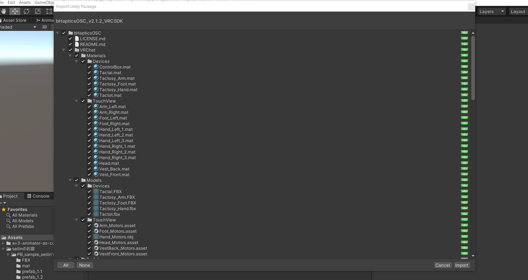Image resolution: width=528 pixels, height=280 pixels.
Task: Collapse the TouchView folder under Materials
Action: [77, 101]
